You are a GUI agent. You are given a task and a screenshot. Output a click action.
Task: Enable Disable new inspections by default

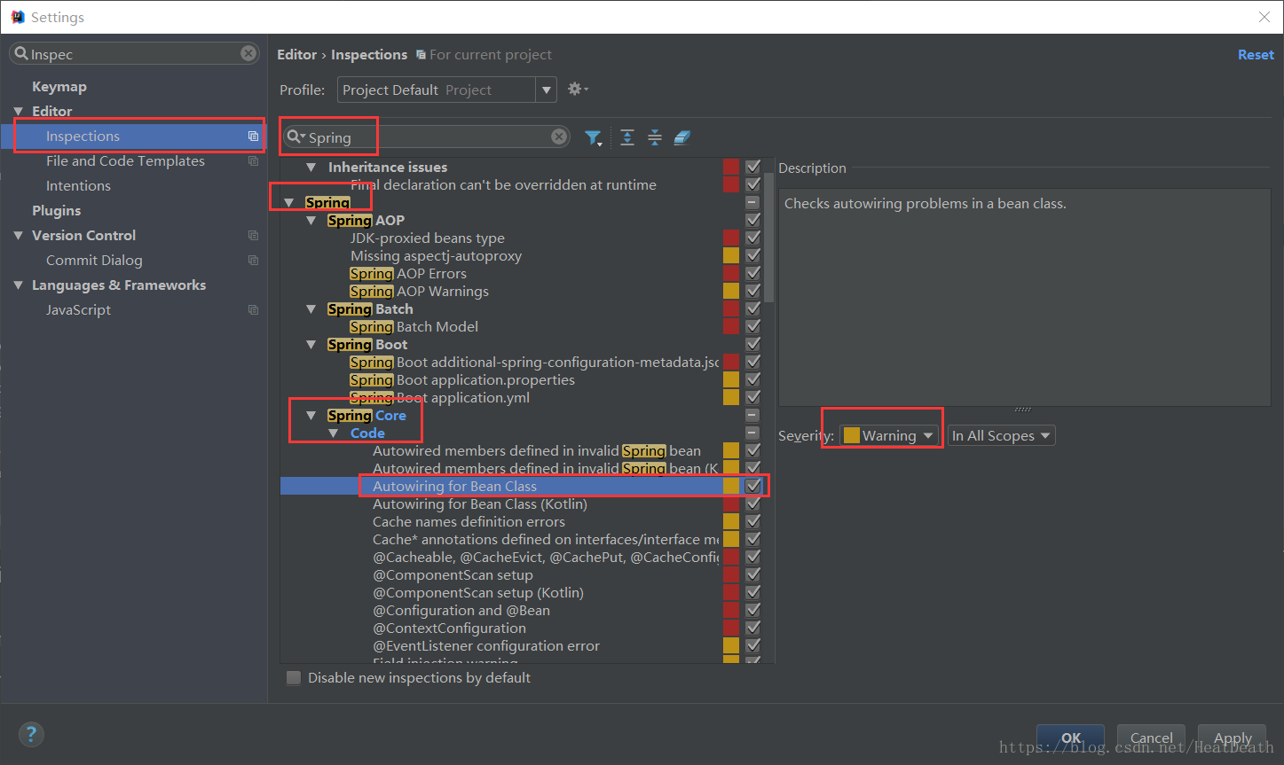(x=293, y=678)
